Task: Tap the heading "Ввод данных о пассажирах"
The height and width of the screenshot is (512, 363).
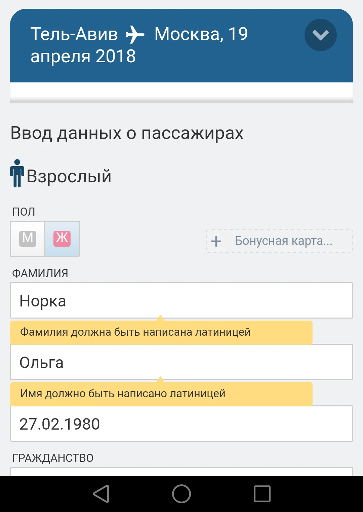Action: point(127,133)
